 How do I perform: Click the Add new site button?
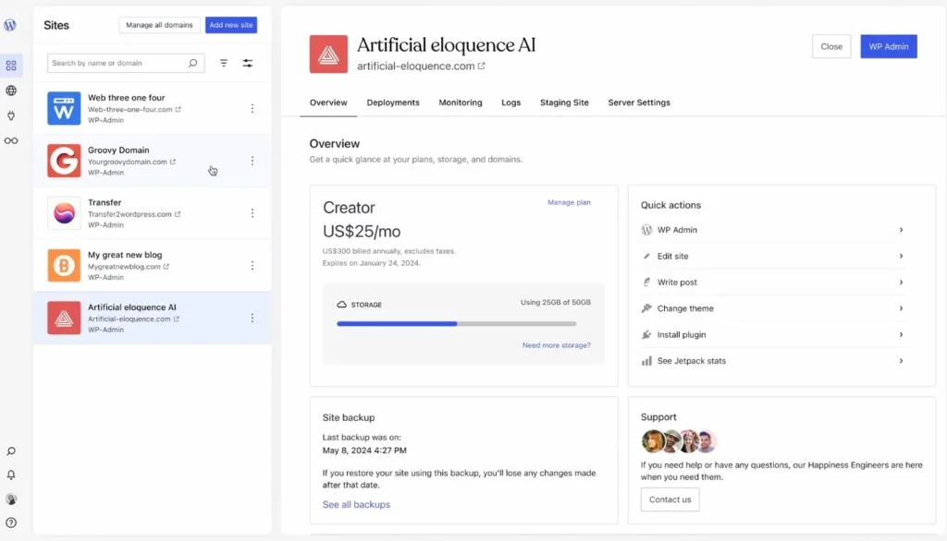[231, 25]
